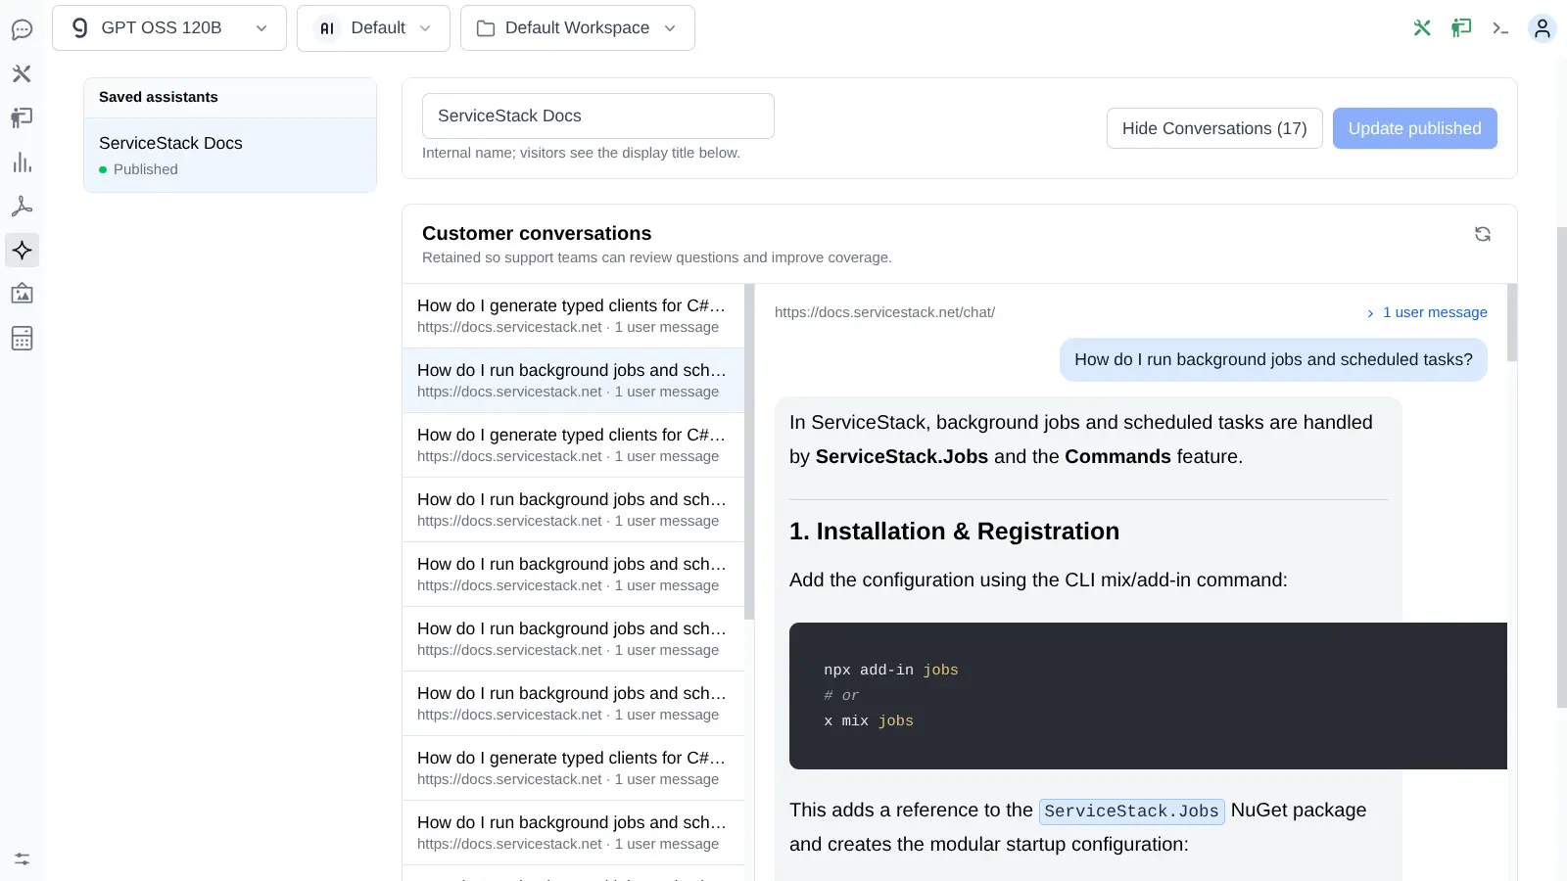Open the calculator icon in the sidebar

pyautogui.click(x=22, y=339)
